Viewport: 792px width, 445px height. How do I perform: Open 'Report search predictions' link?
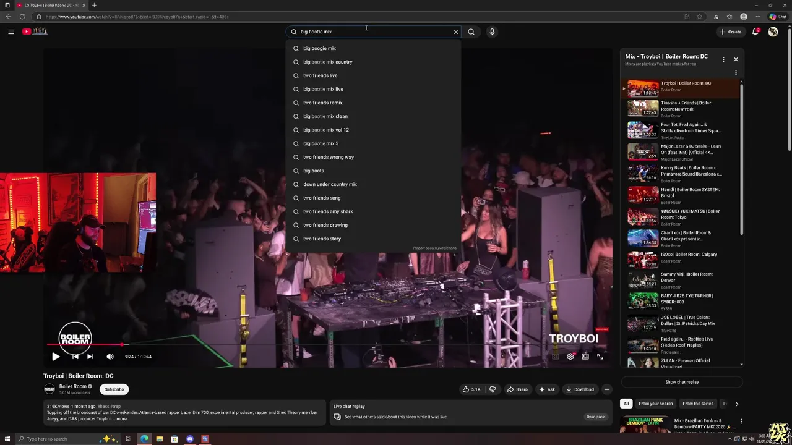[434, 248]
